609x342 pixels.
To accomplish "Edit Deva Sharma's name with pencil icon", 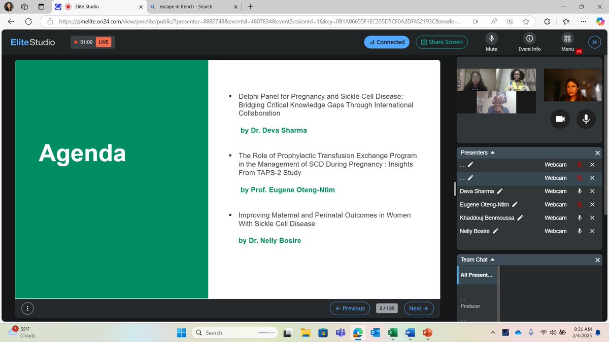I will [500, 191].
